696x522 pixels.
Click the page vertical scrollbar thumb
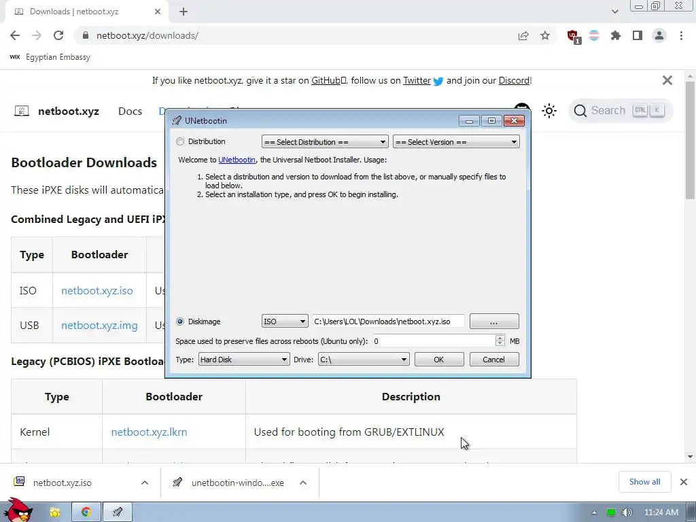click(690, 140)
